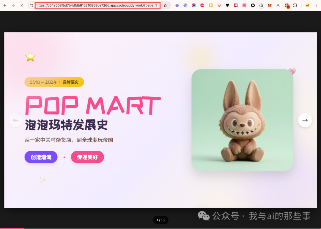Click the Labubu plush toy image
The height and width of the screenshot is (229, 321).
click(x=243, y=120)
